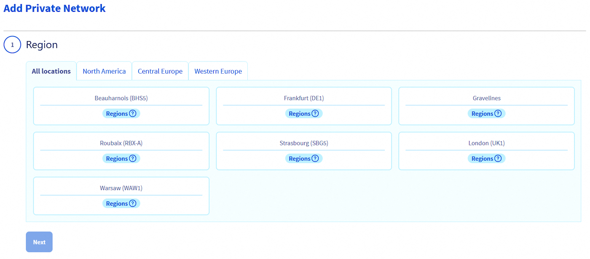
Task: Click the step 1 circle indicator
Action: 12,45
